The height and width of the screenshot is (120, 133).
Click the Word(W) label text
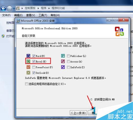point(40,56)
